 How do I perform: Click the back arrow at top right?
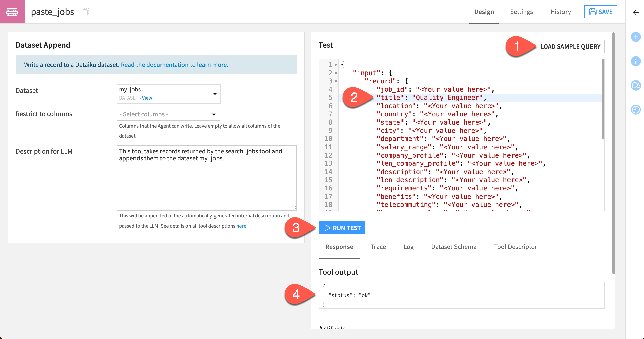pos(636,13)
